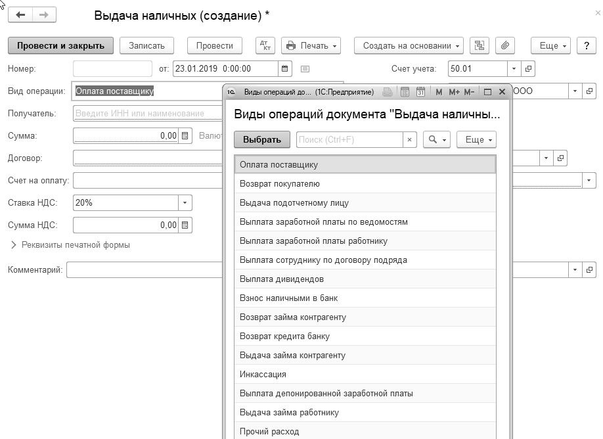Clear the search field with the X
Image resolution: width=603 pixels, height=439 pixels.
click(x=410, y=140)
